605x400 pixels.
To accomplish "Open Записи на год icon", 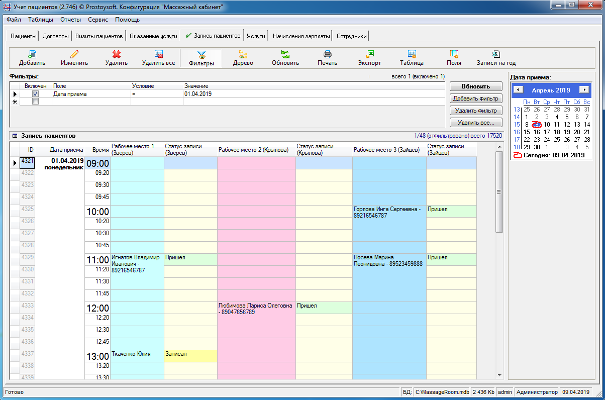I will click(496, 54).
